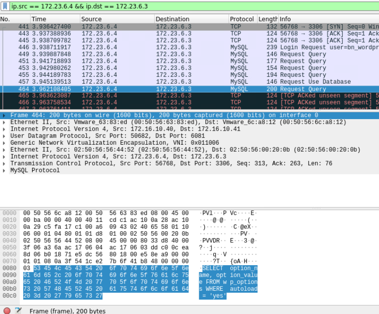Click into the display filter input field
379x314 pixels.
(x=193, y=6)
